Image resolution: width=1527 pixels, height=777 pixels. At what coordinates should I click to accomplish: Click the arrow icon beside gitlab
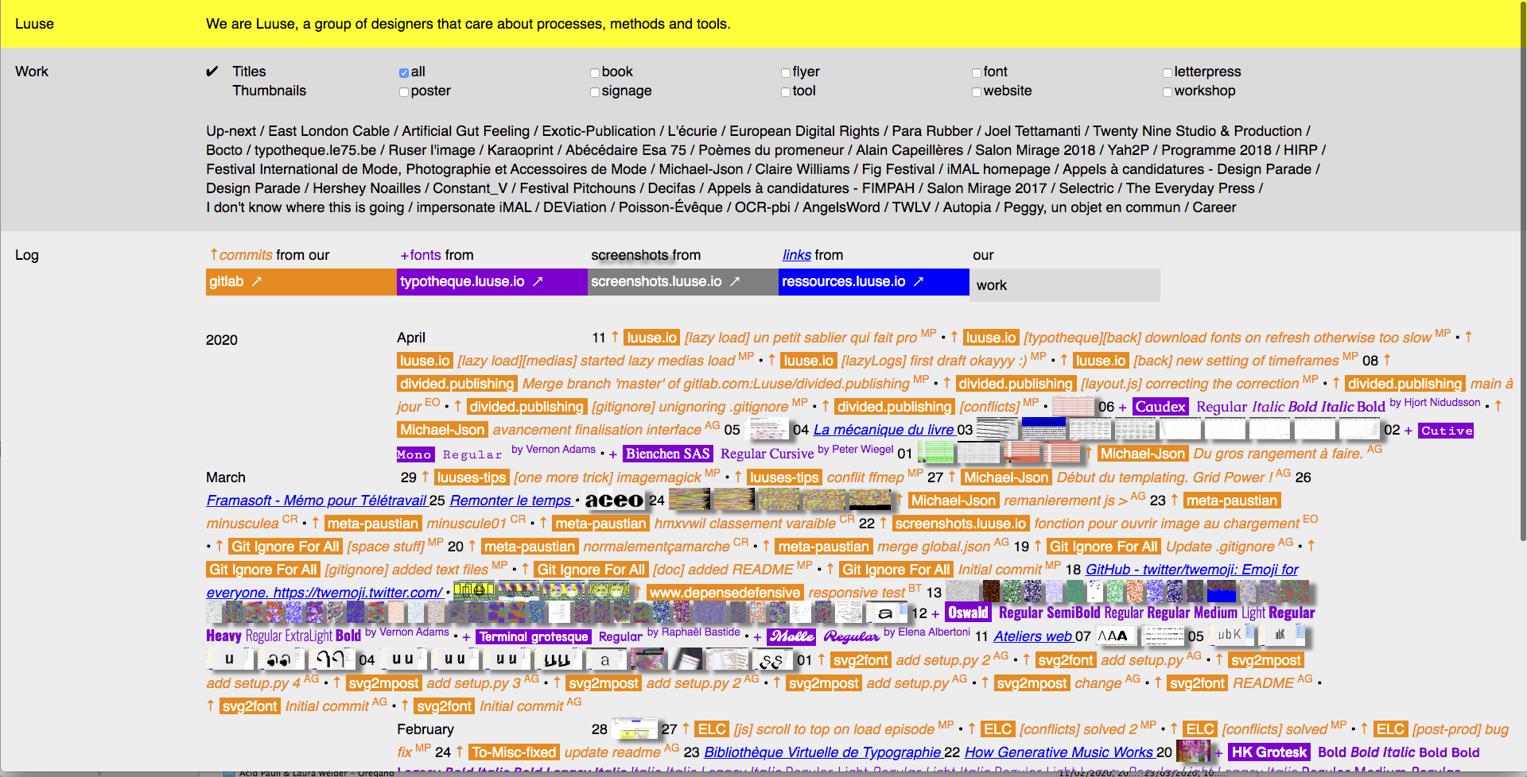257,282
